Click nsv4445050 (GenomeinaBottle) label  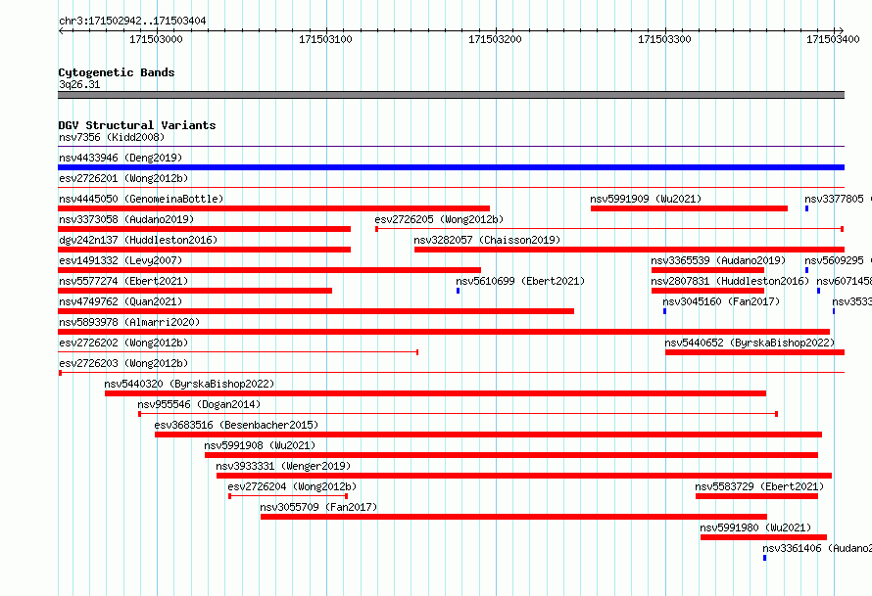coord(141,199)
